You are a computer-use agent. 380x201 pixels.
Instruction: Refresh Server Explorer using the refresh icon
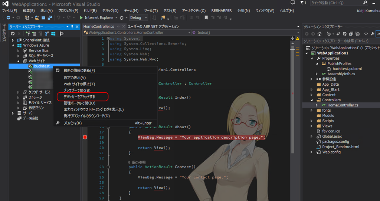coord(13,33)
